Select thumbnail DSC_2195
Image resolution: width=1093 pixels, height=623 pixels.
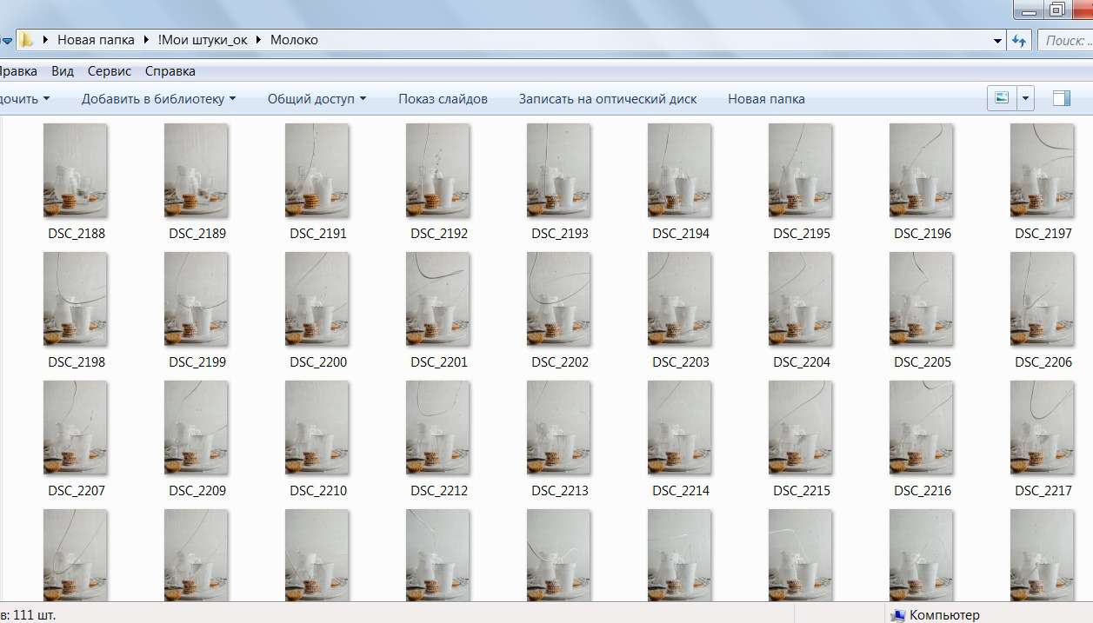tap(801, 170)
